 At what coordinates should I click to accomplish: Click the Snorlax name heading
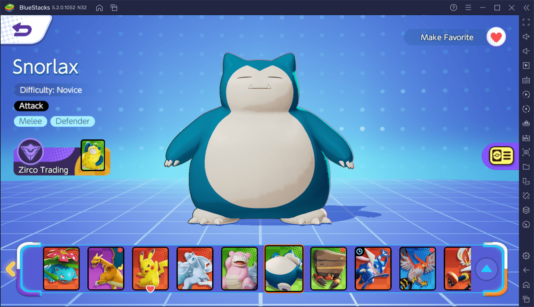click(46, 67)
